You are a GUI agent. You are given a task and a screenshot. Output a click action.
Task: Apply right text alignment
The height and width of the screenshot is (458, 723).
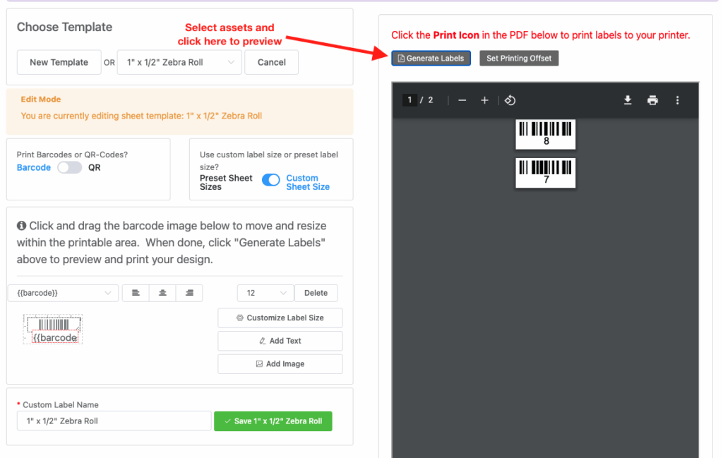(189, 292)
